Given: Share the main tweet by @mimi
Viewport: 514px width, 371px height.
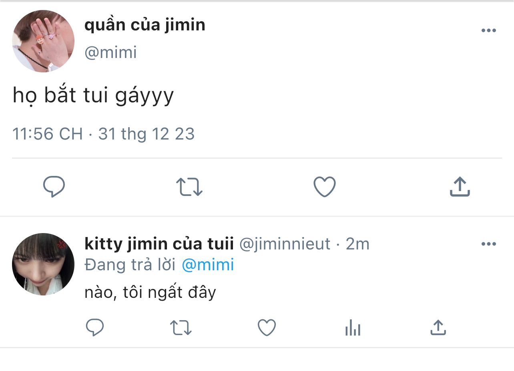Looking at the screenshot, I should 460,187.
